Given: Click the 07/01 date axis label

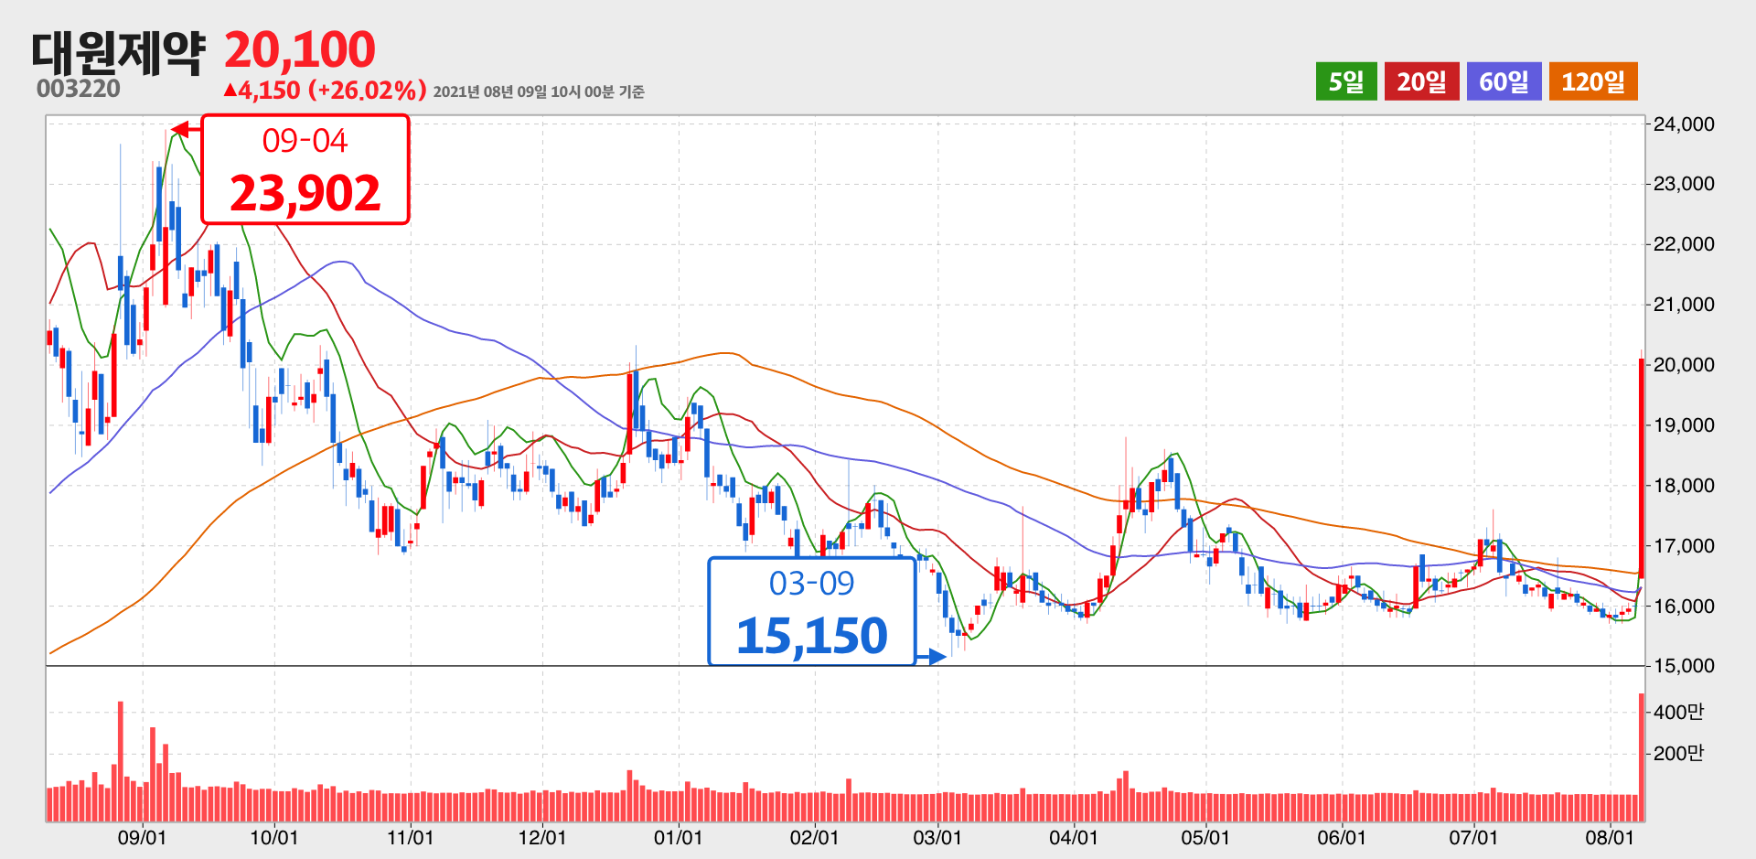Looking at the screenshot, I should (1473, 837).
